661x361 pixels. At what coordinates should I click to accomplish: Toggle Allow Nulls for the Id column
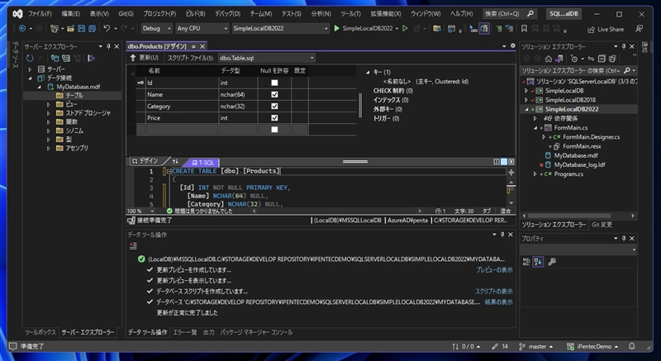[274, 83]
